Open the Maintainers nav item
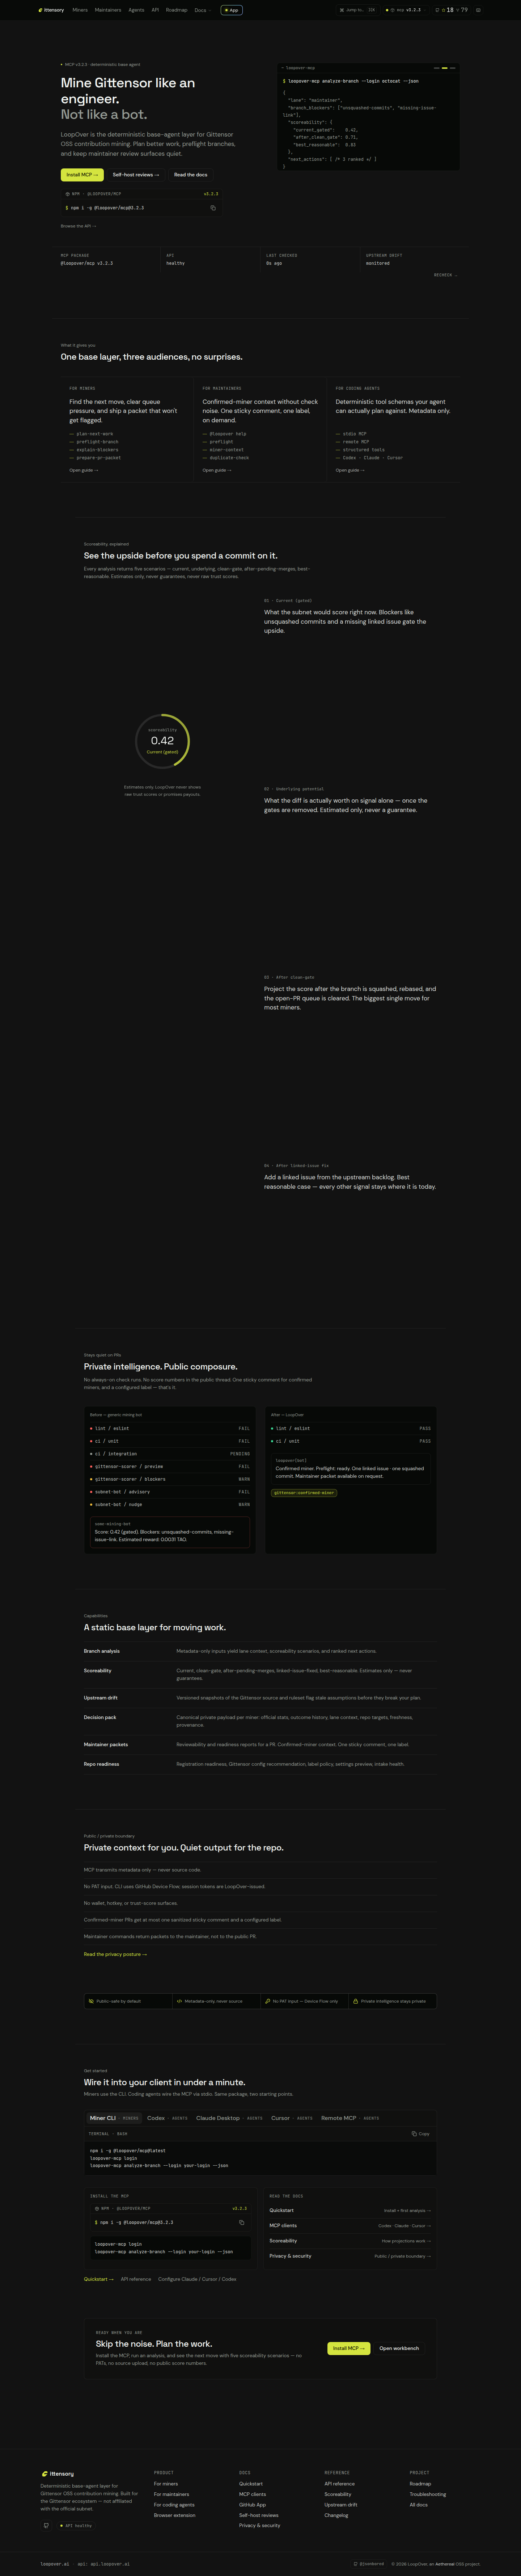The image size is (521, 2576). point(108,10)
